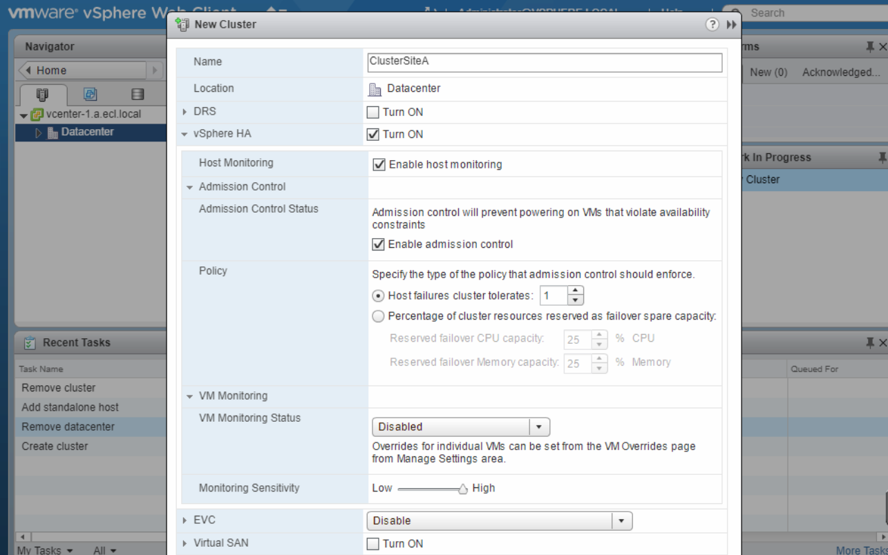Click the New Cluster help icon
Screen dimensions: 888x555
coord(712,24)
